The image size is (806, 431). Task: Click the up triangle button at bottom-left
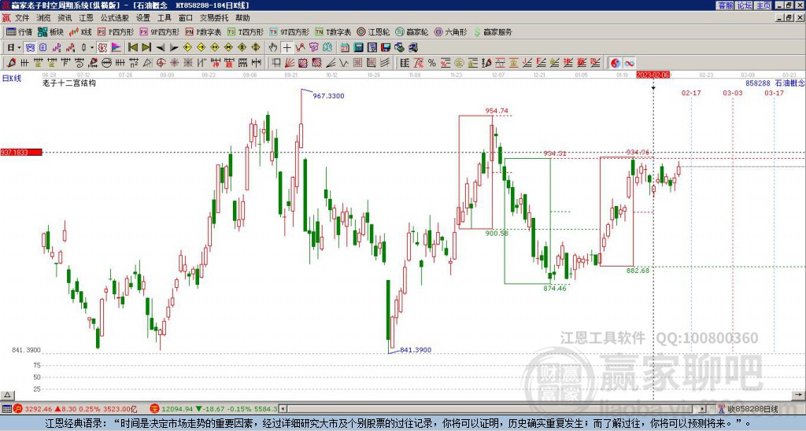click(7, 395)
